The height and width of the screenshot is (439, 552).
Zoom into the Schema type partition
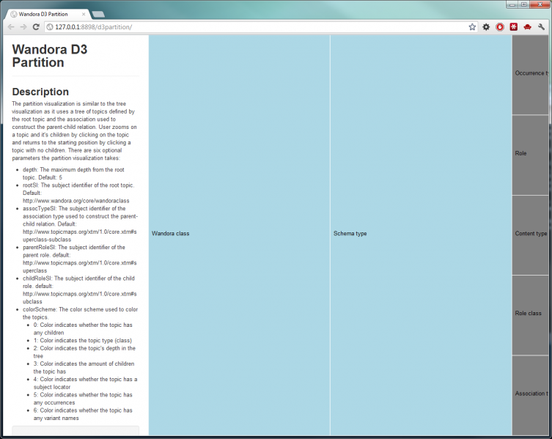click(x=421, y=234)
